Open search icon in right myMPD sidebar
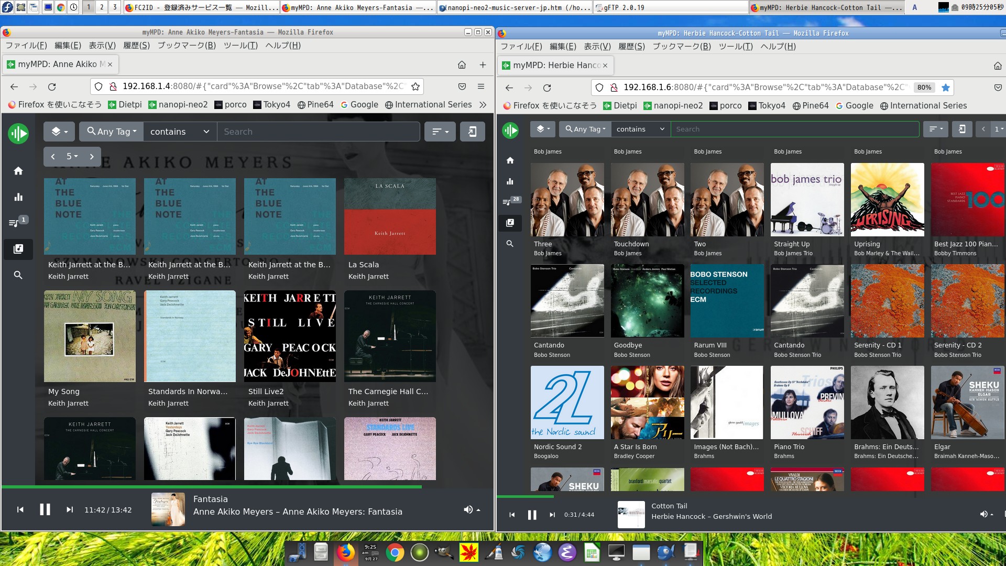1006x566 pixels. pos(510,244)
